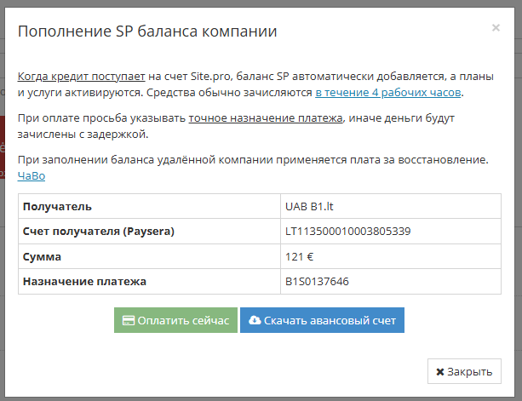Screen dimensions: 522x401
Task: Click the amount value 121 €
Action: [x=298, y=255]
